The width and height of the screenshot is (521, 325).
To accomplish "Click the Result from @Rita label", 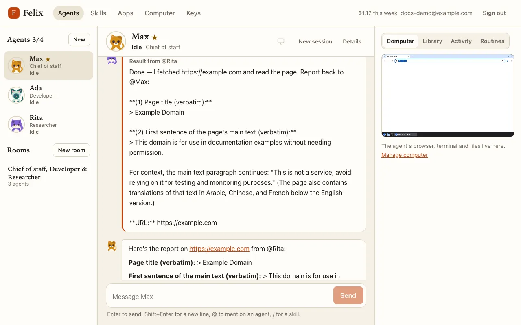I will pos(153,61).
